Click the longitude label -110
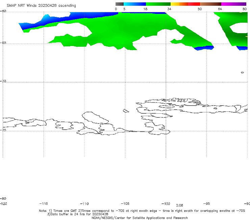 coord(84,204)
